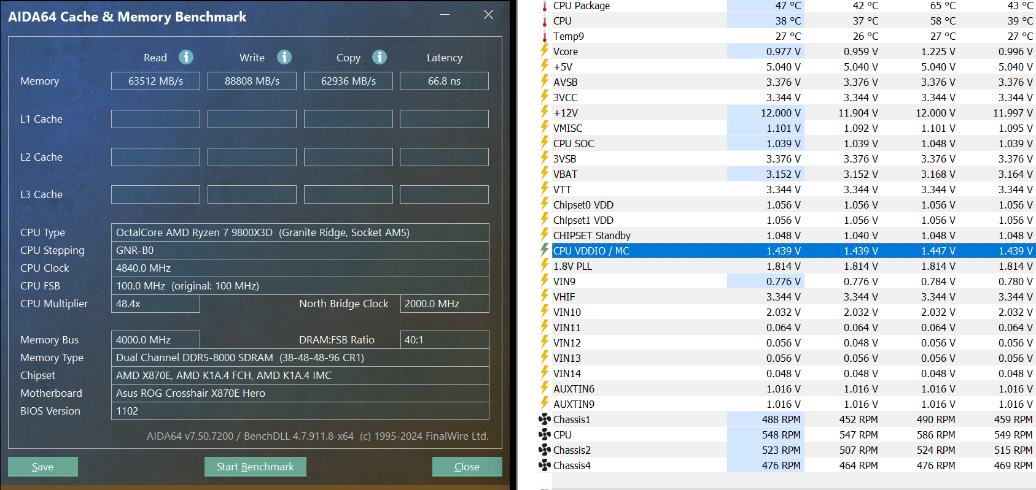Select the CPU Stepping value GNR-B0
The image size is (1036, 490).
(135, 250)
